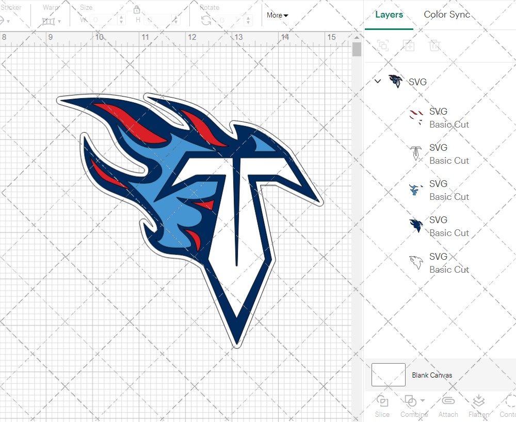Click the scroll up arrow on canvas
Screen dimensions: 516x422
pyautogui.click(x=357, y=37)
